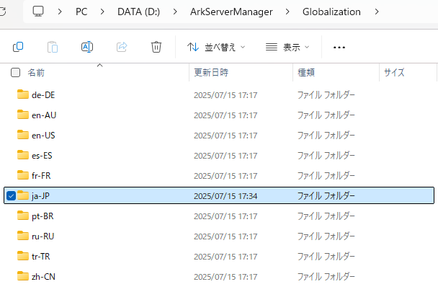The width and height of the screenshot is (438, 292).
Task: Click the Share toolbar icon
Action: (122, 47)
